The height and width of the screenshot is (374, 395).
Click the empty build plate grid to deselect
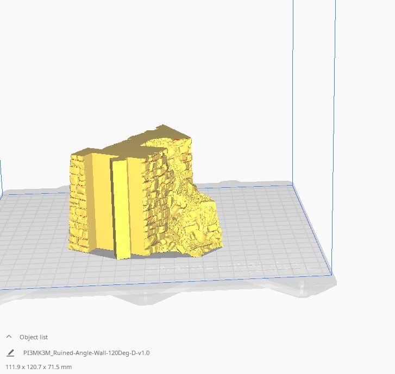[265, 226]
